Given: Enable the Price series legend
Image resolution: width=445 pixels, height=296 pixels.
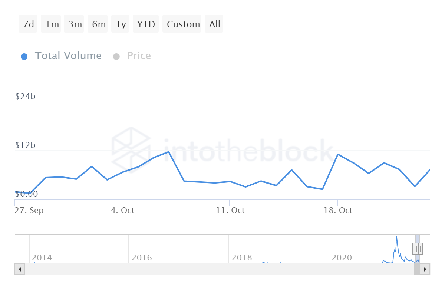Looking at the screenshot, I should pyautogui.click(x=139, y=56).
